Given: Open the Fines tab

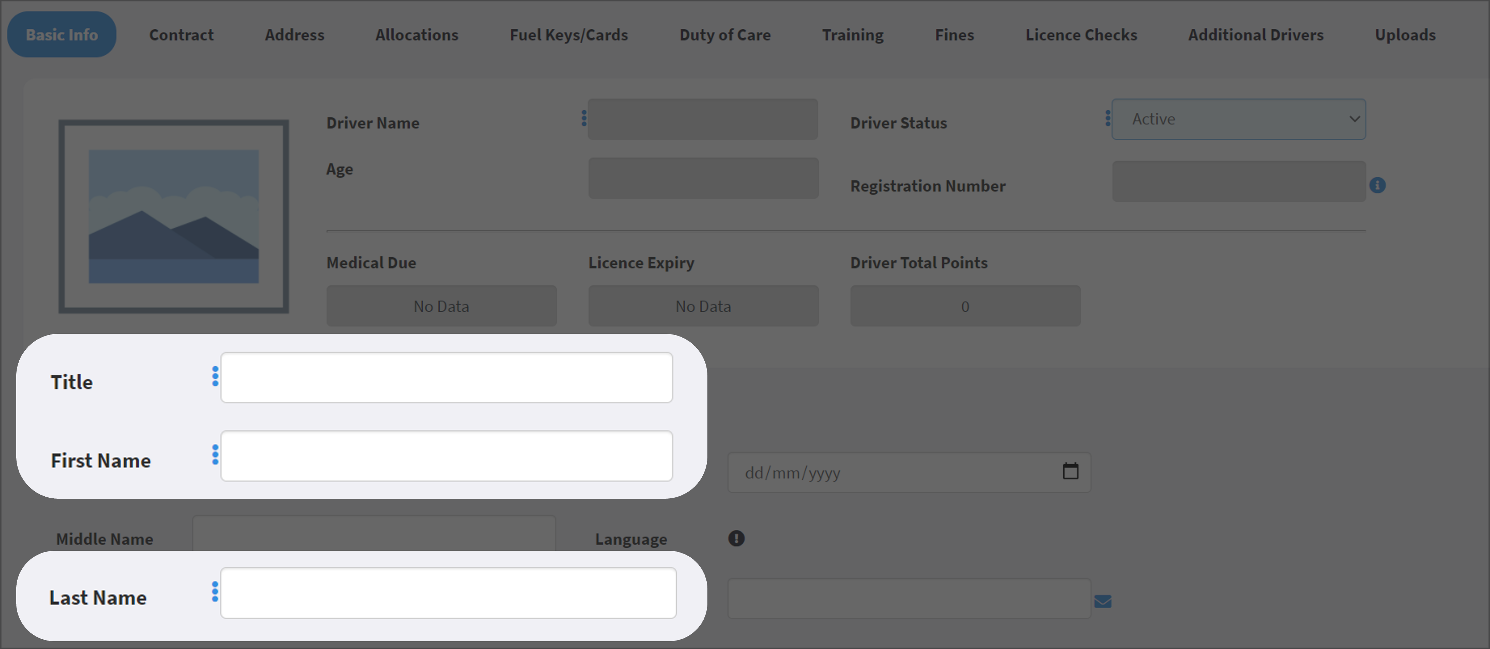Looking at the screenshot, I should (x=954, y=35).
